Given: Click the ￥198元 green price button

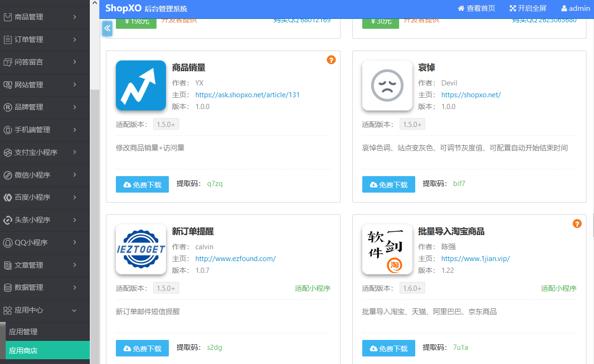Looking at the screenshot, I should 136,22.
